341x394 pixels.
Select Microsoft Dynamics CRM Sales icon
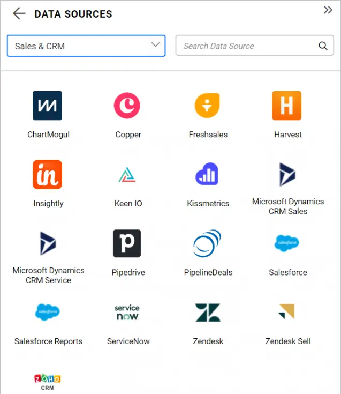pos(287,175)
